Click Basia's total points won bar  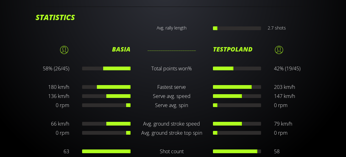pos(106,68)
